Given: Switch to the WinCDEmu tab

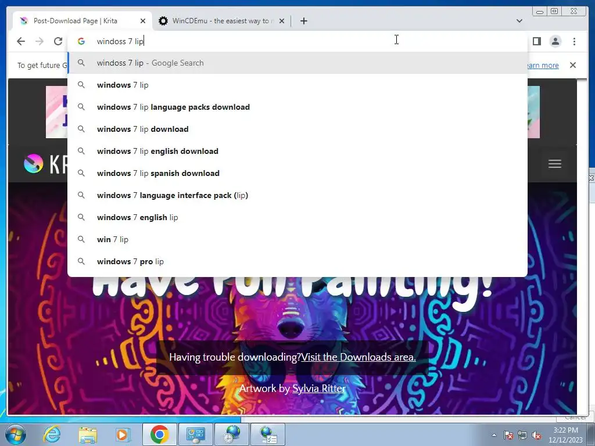Looking at the screenshot, I should tap(221, 21).
